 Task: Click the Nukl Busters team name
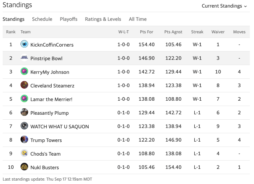click(x=44, y=167)
